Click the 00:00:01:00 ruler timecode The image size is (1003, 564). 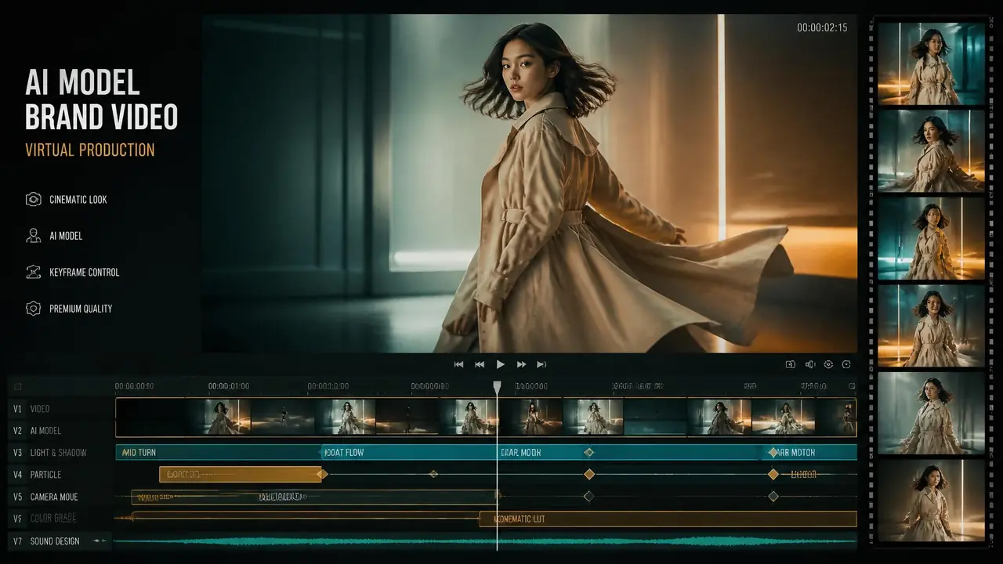[x=229, y=386]
